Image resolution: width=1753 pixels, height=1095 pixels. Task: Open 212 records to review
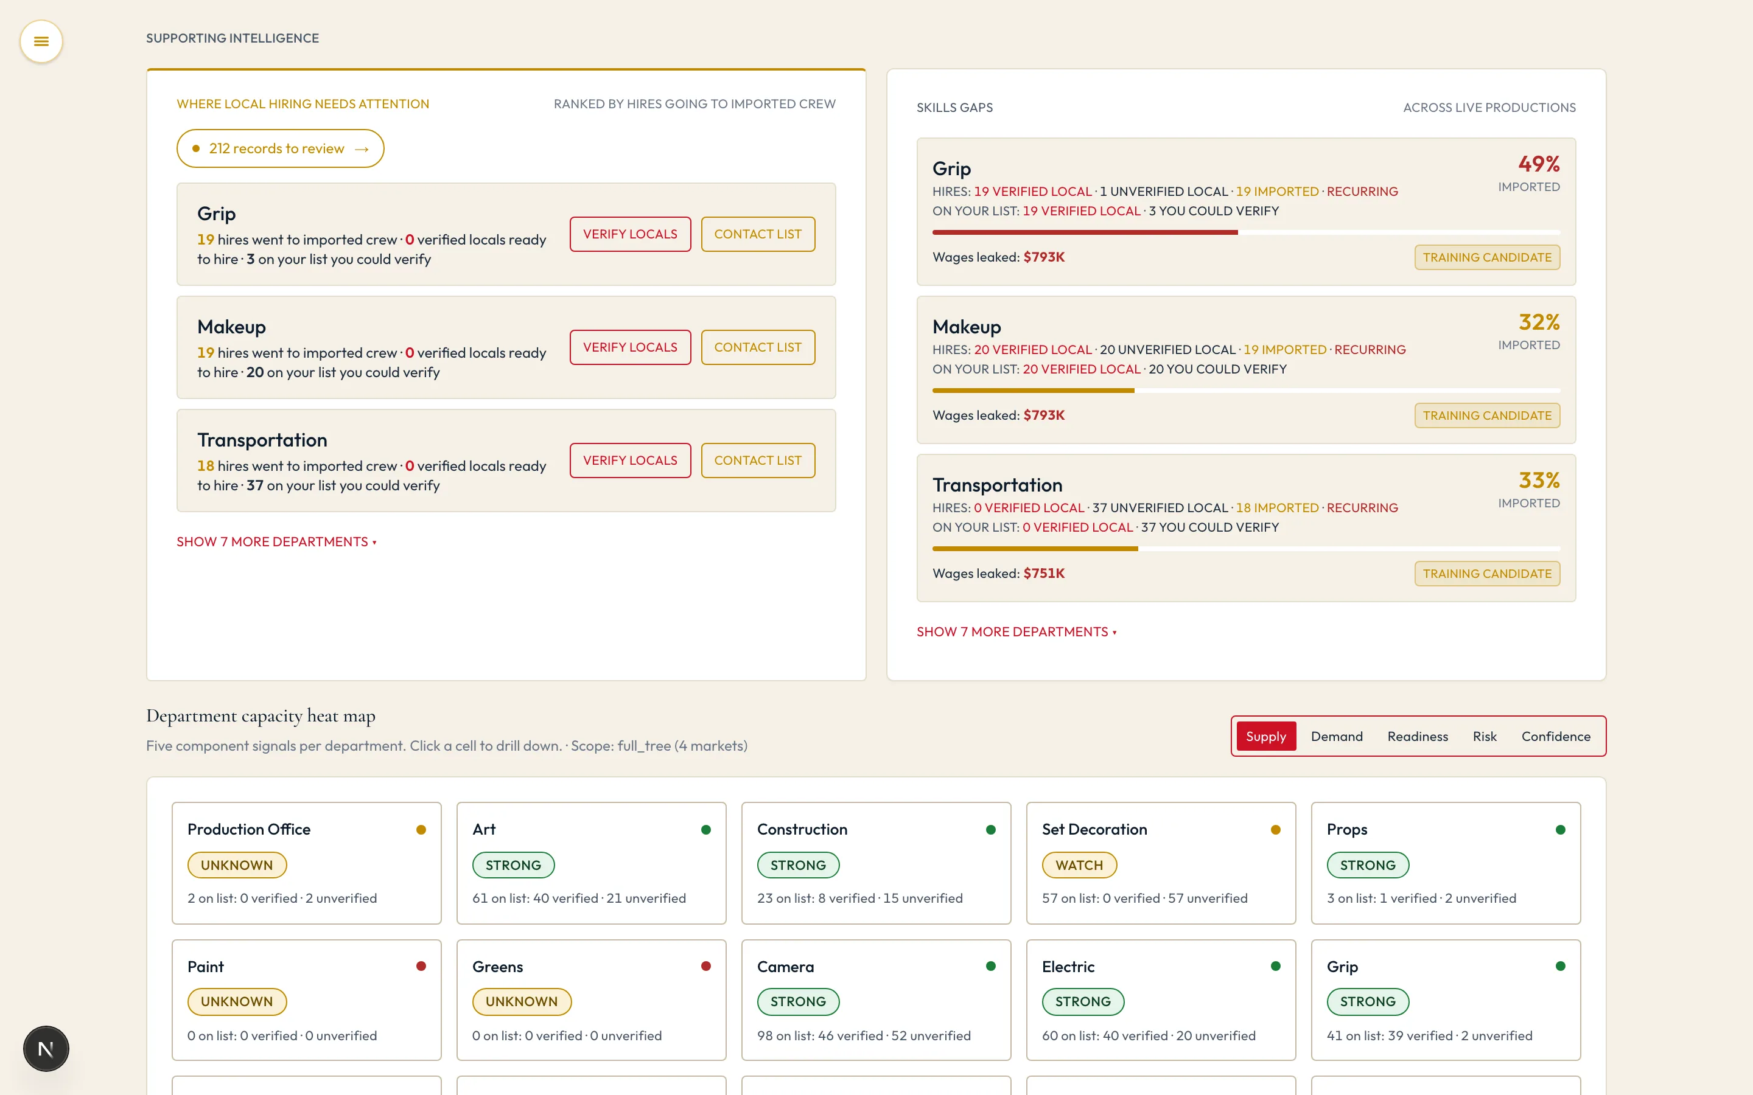pos(281,148)
